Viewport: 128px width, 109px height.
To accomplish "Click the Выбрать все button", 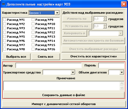I will (x=16, y=57).
